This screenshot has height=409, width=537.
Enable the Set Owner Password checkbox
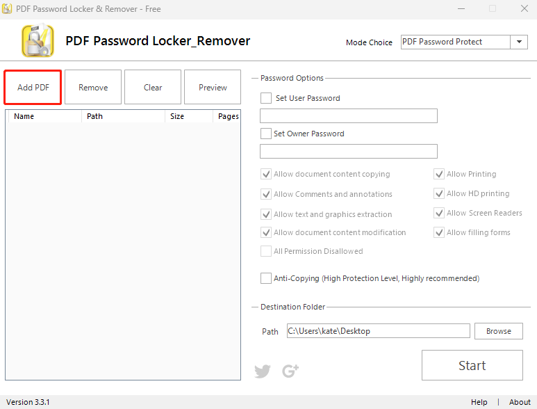point(266,134)
